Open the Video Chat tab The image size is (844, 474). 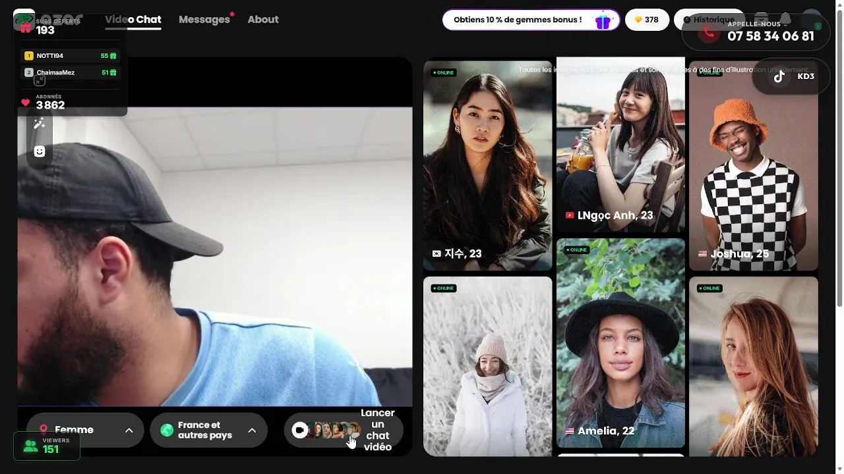pyautogui.click(x=133, y=20)
